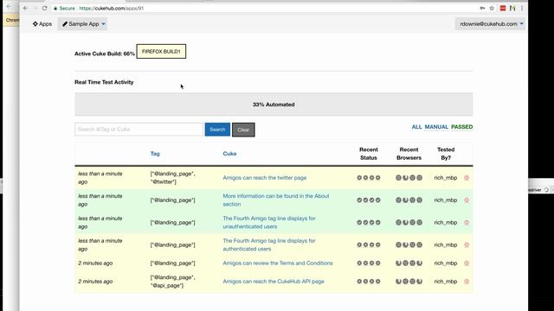Click tag cell '@landing_page, @twitter'

click(172, 178)
